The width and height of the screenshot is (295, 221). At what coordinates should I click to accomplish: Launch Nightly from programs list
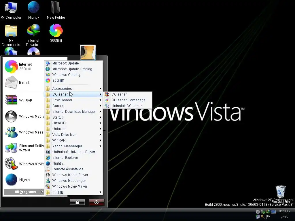[x=74, y=163]
